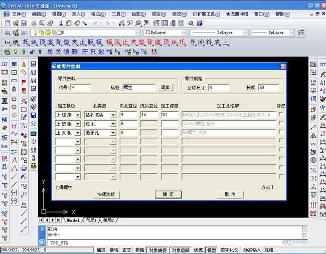This screenshot has width=326, height=254.
Task: Click the 快速选板 button
Action: click(106, 194)
